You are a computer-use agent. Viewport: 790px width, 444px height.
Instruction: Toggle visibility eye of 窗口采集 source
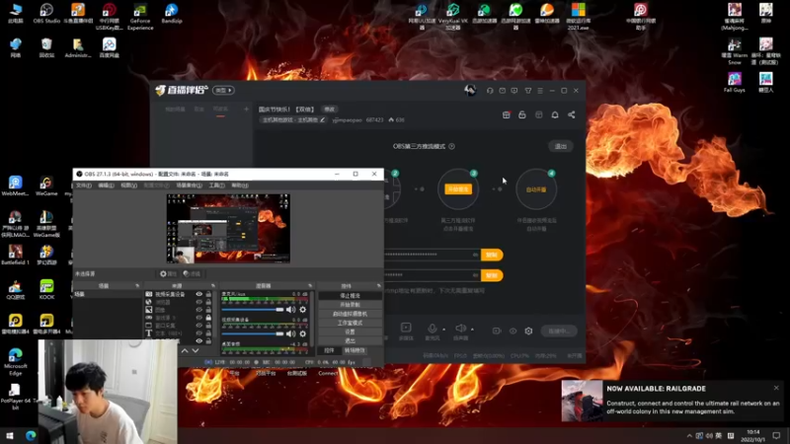199,326
